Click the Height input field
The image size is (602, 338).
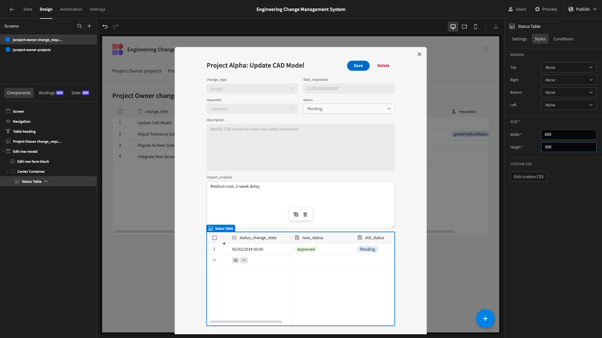(x=568, y=147)
